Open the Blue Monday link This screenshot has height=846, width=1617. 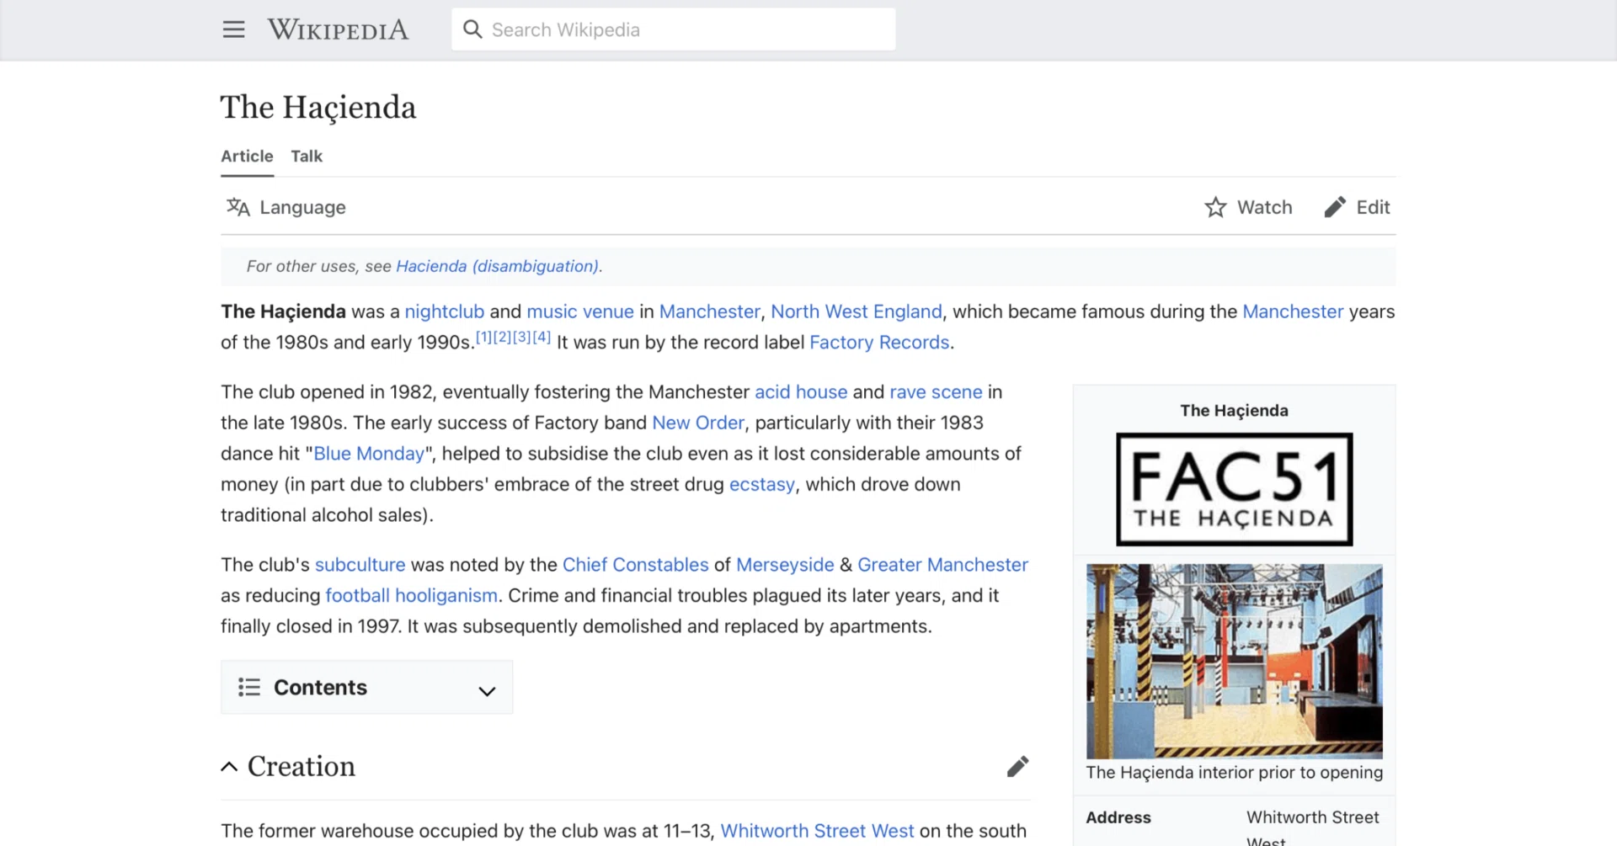pyautogui.click(x=369, y=453)
